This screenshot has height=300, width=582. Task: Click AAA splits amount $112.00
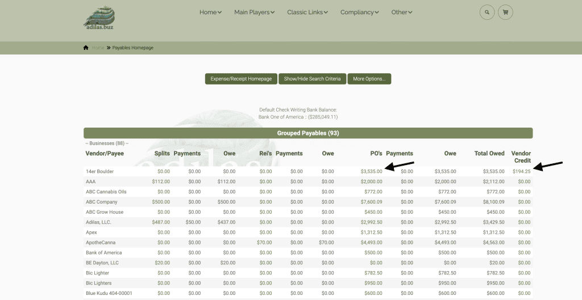[161, 181]
